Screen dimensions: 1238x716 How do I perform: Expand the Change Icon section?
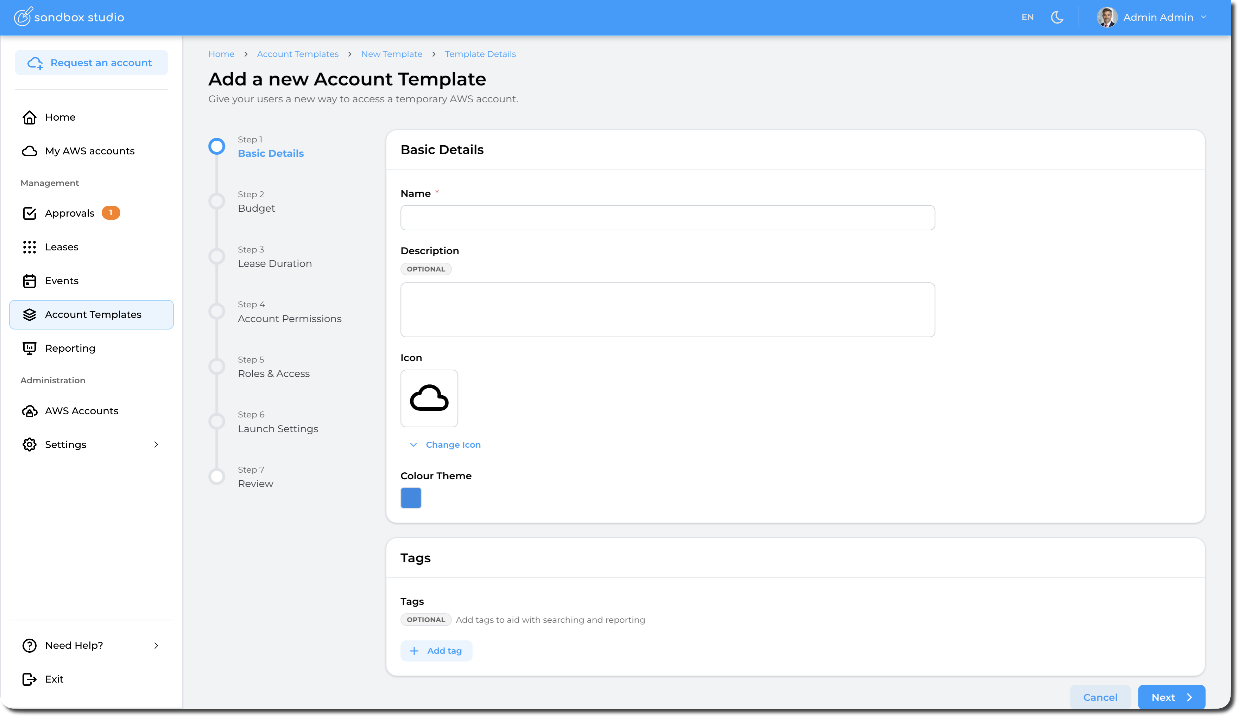pyautogui.click(x=445, y=445)
